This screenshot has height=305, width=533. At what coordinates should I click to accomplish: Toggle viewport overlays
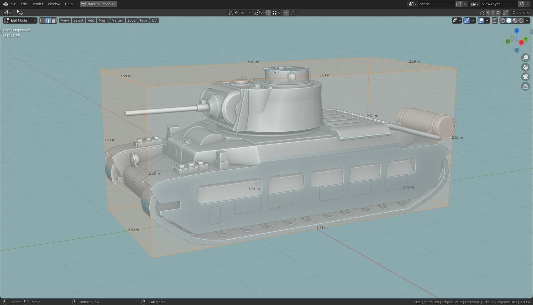481,20
